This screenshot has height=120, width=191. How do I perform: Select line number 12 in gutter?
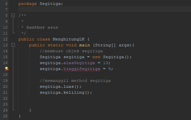[5, 39]
